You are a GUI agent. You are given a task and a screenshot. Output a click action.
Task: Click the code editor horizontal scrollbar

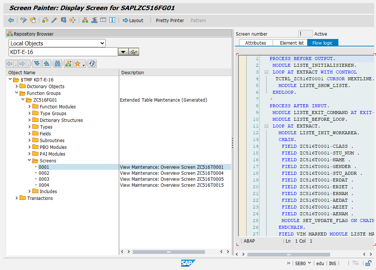[x=289, y=255]
